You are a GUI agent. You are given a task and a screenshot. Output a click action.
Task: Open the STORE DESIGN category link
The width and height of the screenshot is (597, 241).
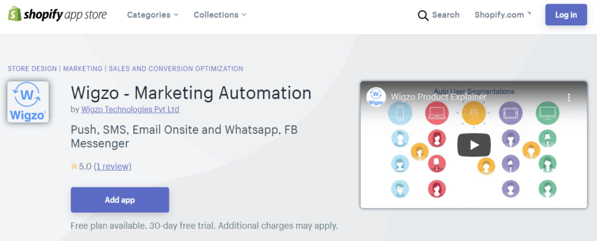[x=32, y=69]
